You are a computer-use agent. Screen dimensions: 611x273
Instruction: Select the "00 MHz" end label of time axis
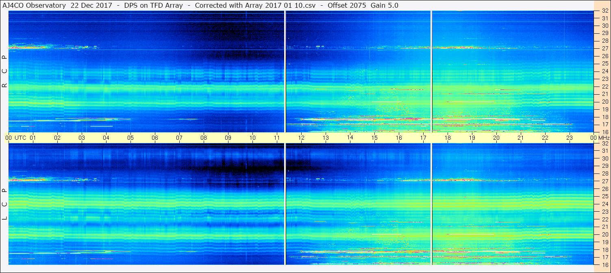click(x=600, y=138)
